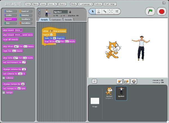
Task: Click the Undo button
Action: [74, 4]
